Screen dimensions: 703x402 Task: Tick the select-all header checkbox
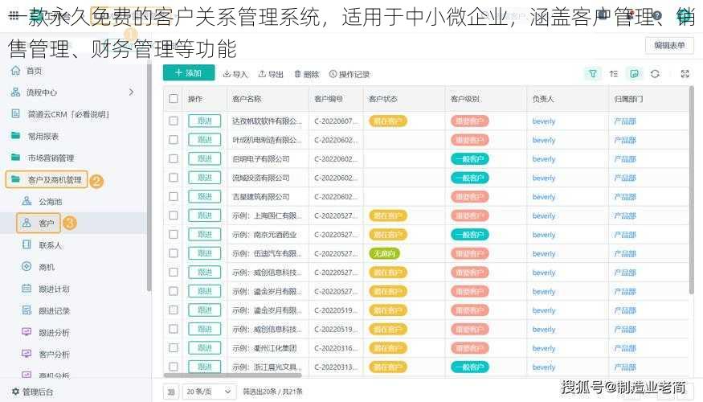pyautogui.click(x=174, y=99)
